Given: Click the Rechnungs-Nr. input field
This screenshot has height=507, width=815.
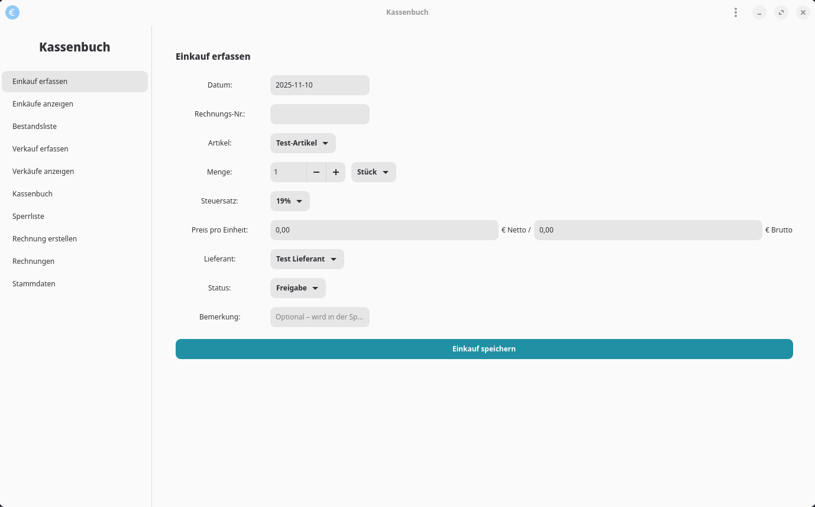Looking at the screenshot, I should [x=319, y=114].
